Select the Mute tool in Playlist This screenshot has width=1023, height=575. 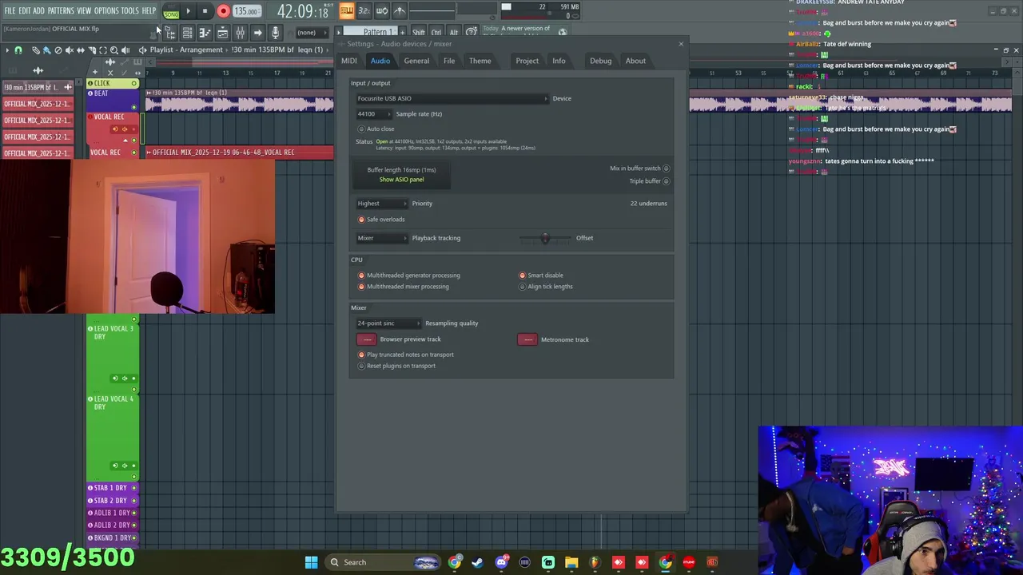tap(69, 50)
